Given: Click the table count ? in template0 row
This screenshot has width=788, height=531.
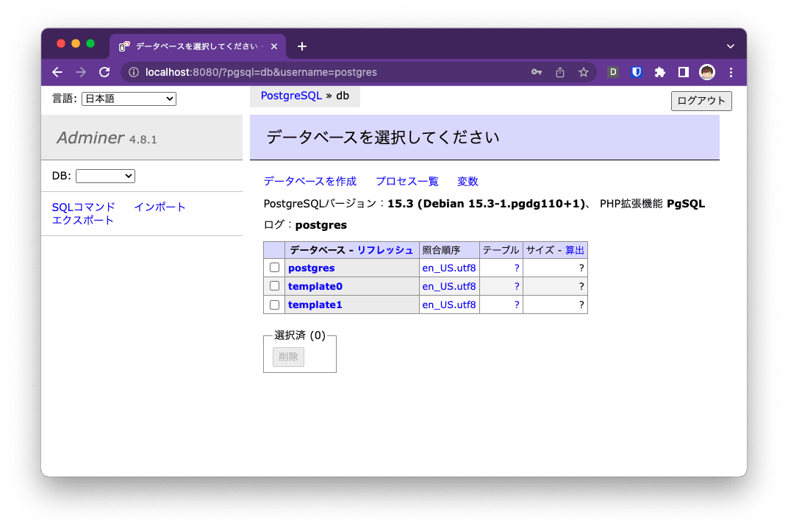Looking at the screenshot, I should pos(517,287).
